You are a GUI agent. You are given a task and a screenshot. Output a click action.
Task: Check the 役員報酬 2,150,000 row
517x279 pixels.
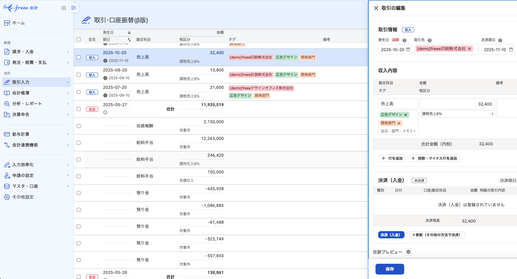pos(79,126)
